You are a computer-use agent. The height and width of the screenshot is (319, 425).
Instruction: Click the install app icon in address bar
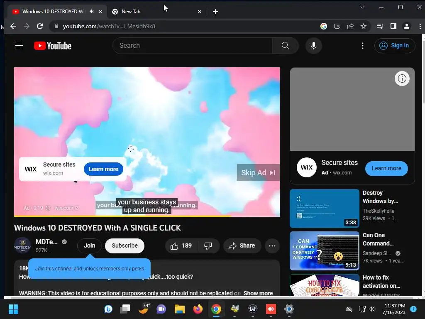pyautogui.click(x=337, y=26)
